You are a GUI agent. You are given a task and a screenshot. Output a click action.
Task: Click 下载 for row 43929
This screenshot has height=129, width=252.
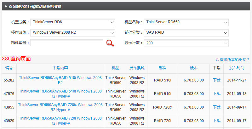pos(216,121)
